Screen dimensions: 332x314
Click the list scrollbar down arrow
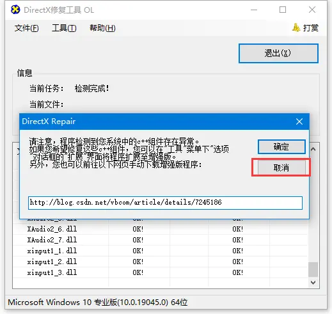tap(313, 283)
